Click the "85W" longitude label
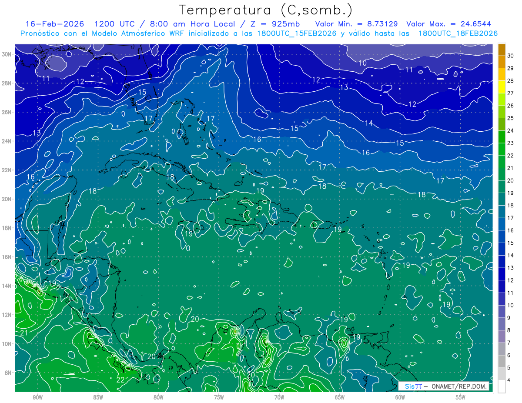This screenshot has width=522, height=403. pyautogui.click(x=98, y=397)
